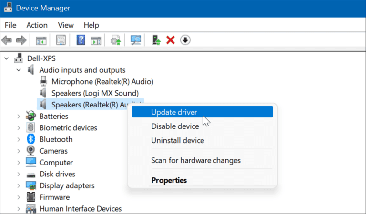366x214 pixels.
Task: Collapse Audio inputs and outputs category
Action: coord(19,70)
